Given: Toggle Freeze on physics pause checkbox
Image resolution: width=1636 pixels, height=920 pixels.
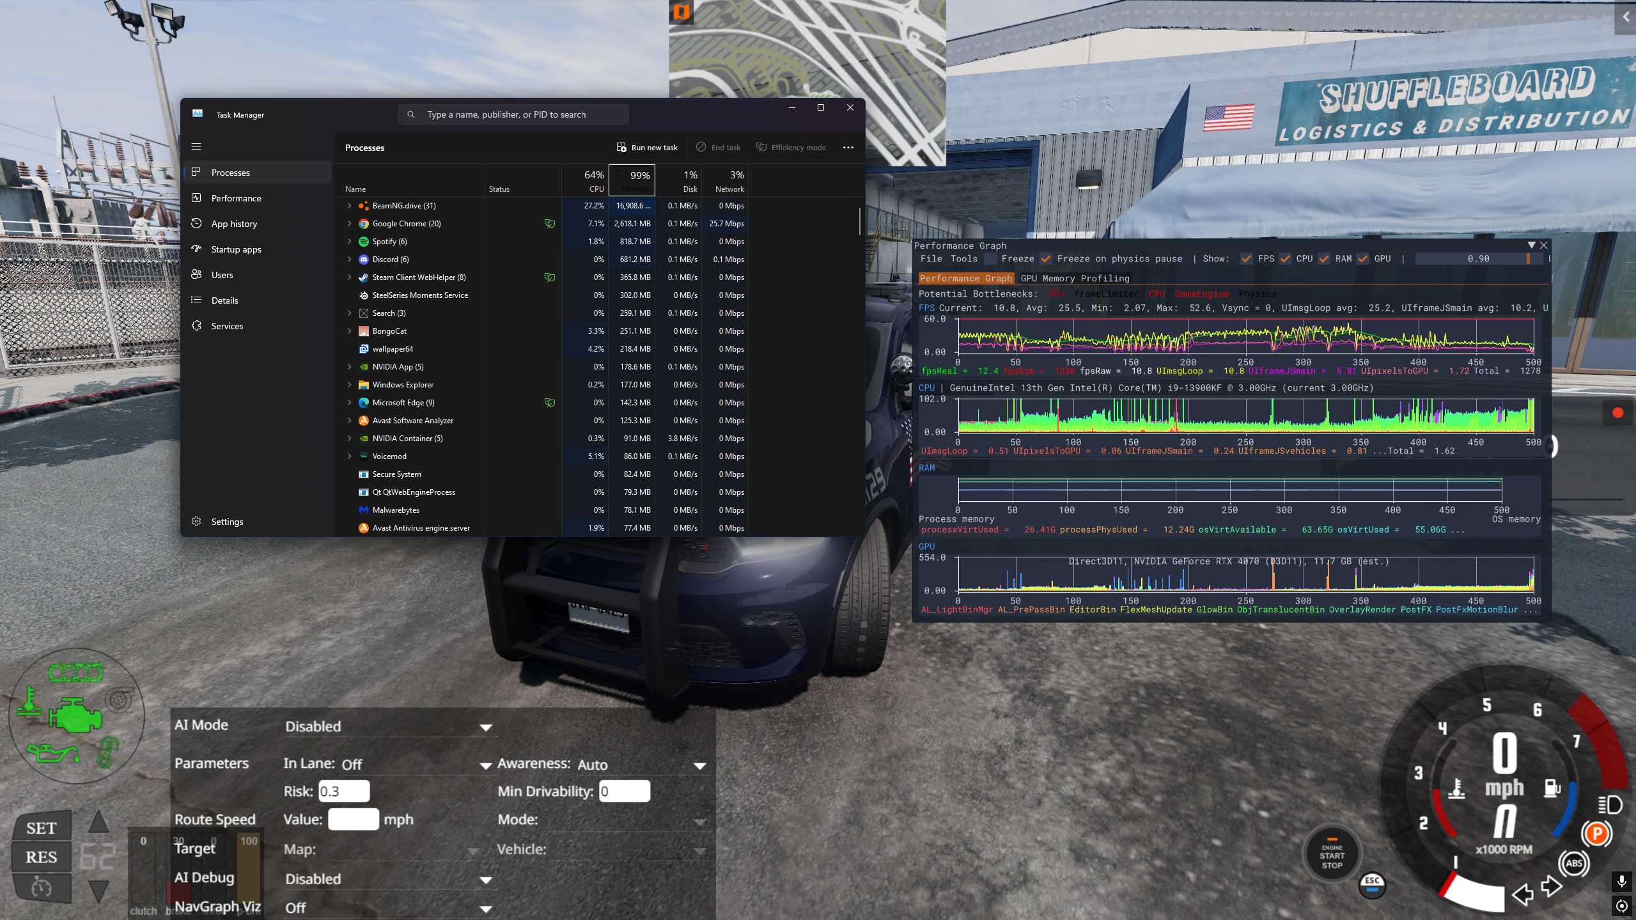Looking at the screenshot, I should tap(1046, 259).
